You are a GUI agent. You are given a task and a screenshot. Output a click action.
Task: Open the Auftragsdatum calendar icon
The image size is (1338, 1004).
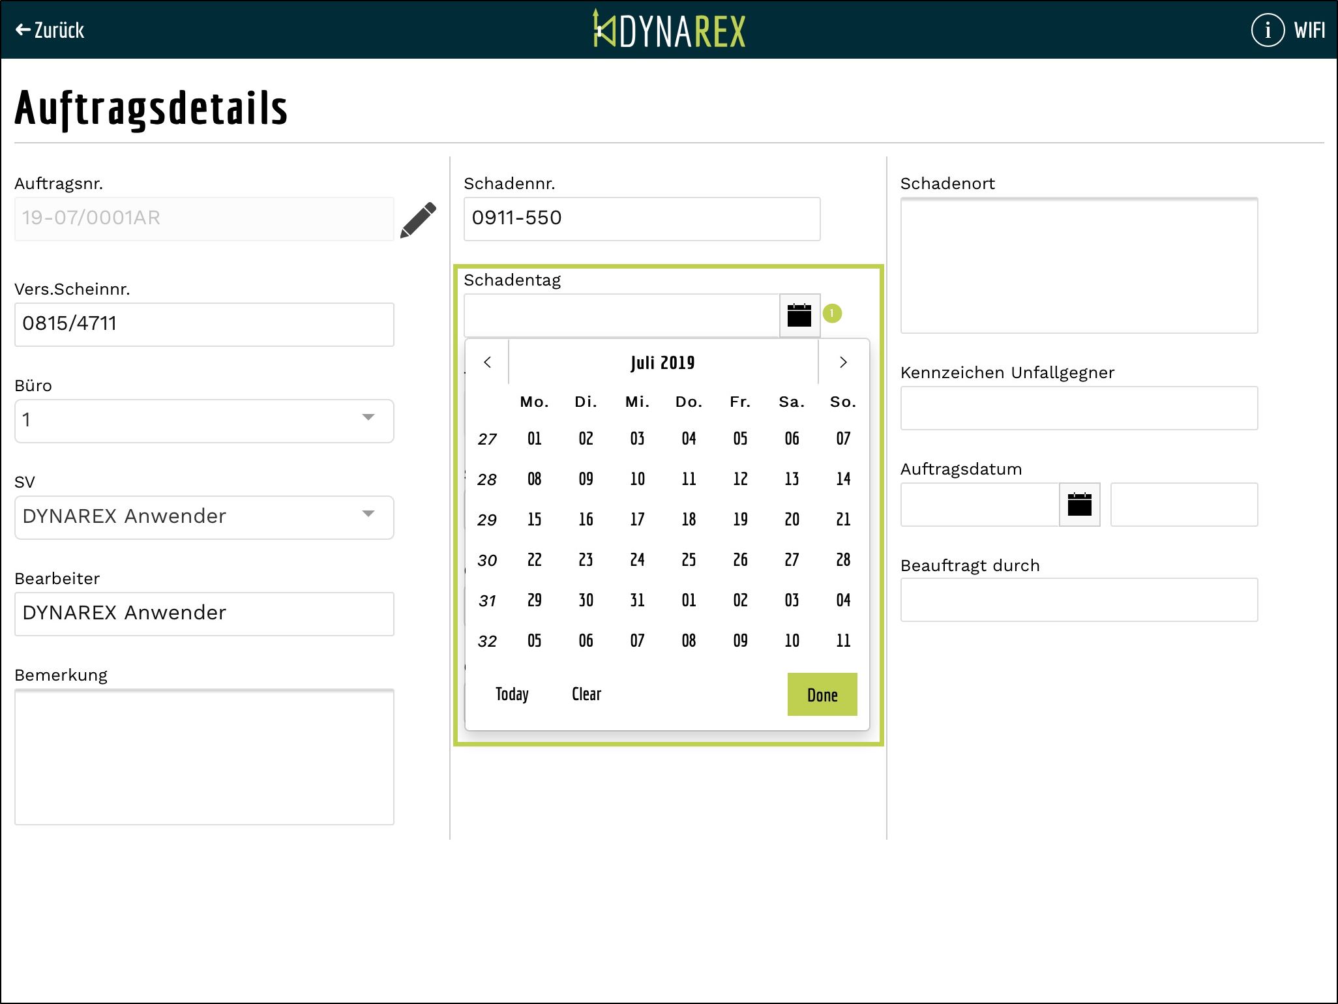[x=1079, y=505]
